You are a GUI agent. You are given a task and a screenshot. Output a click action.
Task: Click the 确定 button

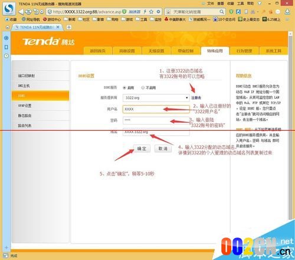click(x=142, y=148)
